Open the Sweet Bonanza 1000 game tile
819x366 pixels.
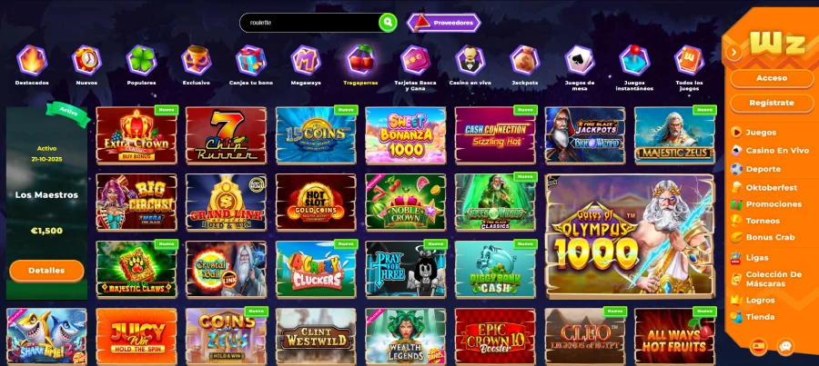(x=405, y=135)
